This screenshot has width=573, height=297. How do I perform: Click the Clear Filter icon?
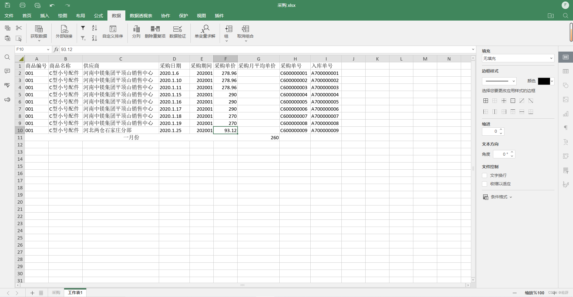pyautogui.click(x=83, y=38)
